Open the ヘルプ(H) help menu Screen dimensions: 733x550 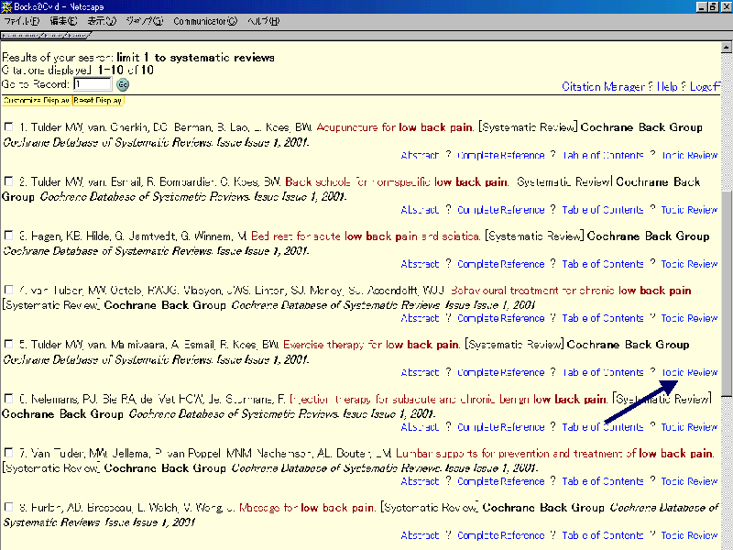click(264, 20)
